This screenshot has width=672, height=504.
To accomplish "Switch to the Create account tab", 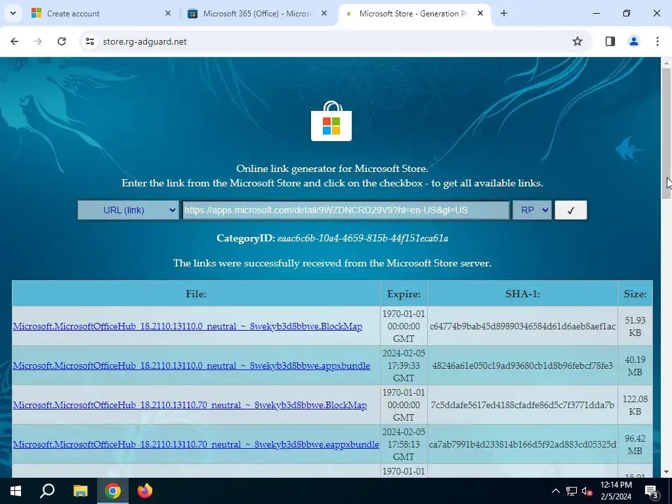I will click(102, 13).
